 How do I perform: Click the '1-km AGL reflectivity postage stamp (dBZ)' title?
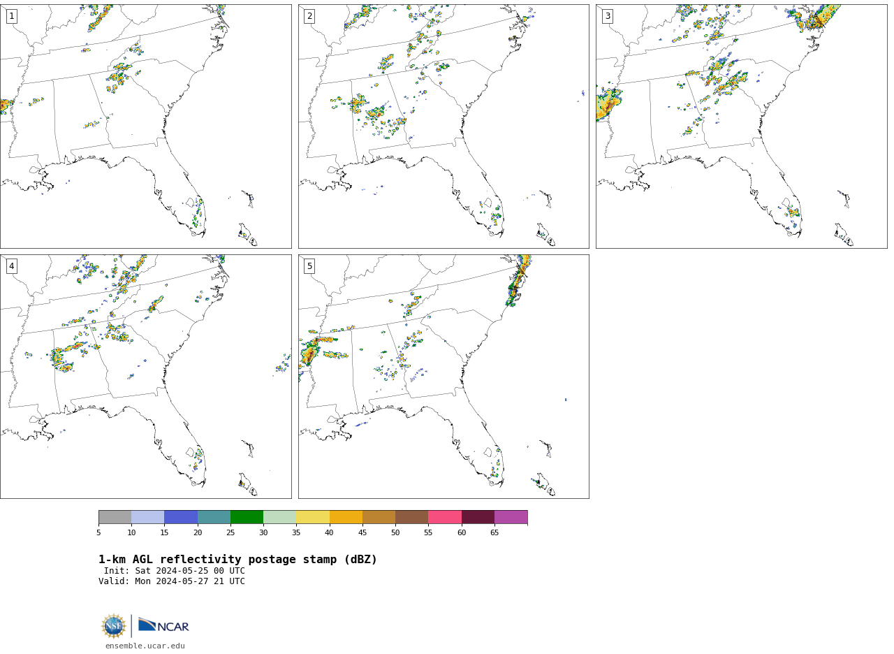tap(237, 560)
